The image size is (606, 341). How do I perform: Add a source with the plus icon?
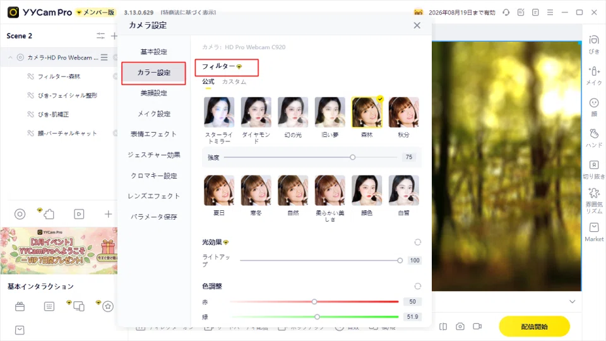108,214
